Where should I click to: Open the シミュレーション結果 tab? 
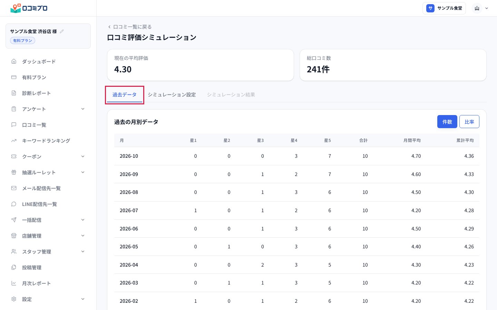pyautogui.click(x=231, y=95)
